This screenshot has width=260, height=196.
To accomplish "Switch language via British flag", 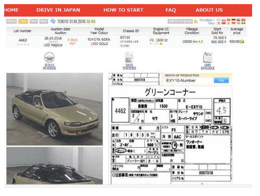I will pyautogui.click(x=219, y=20).
